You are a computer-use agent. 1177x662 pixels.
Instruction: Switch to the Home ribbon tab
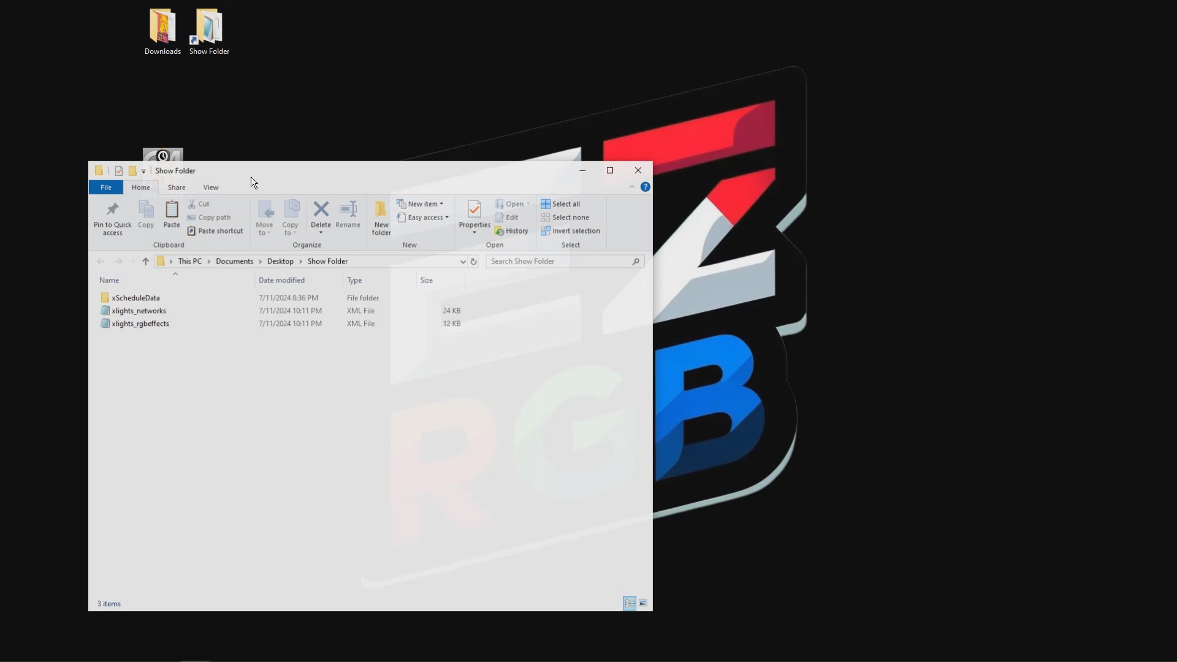[x=140, y=188]
